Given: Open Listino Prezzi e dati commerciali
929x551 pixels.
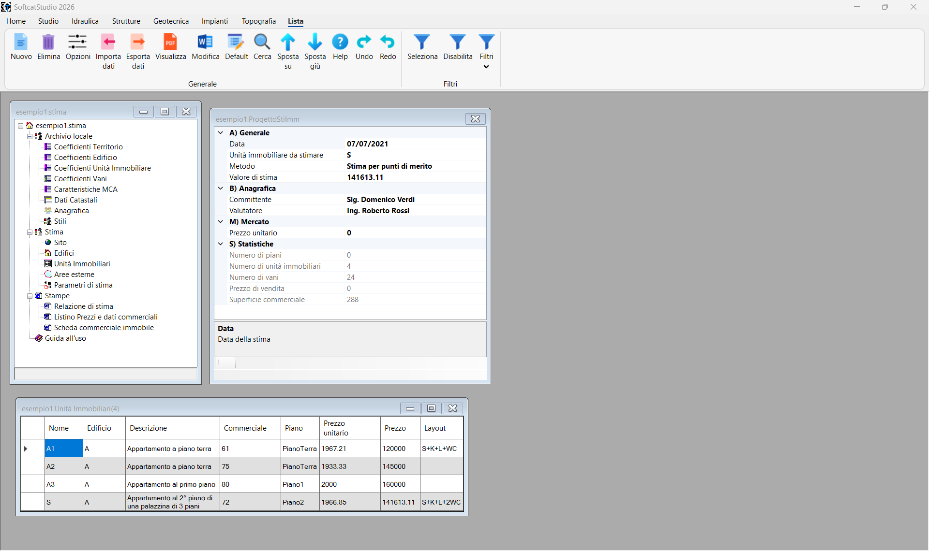Looking at the screenshot, I should [105, 317].
